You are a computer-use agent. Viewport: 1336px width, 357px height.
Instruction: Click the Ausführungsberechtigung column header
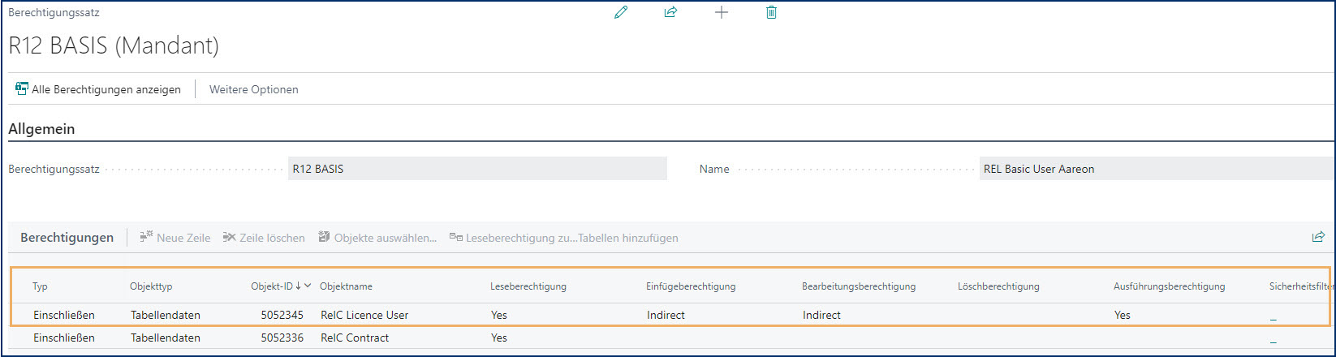(1170, 286)
